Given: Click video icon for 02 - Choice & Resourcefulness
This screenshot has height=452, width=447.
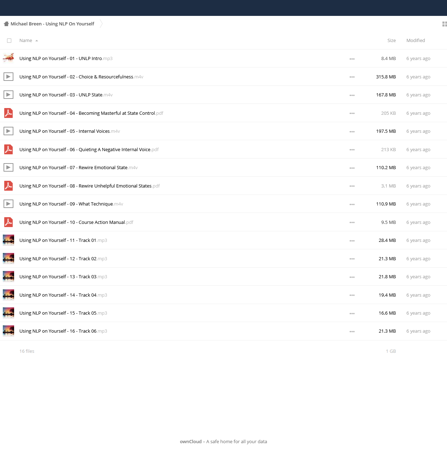Looking at the screenshot, I should pos(8,77).
